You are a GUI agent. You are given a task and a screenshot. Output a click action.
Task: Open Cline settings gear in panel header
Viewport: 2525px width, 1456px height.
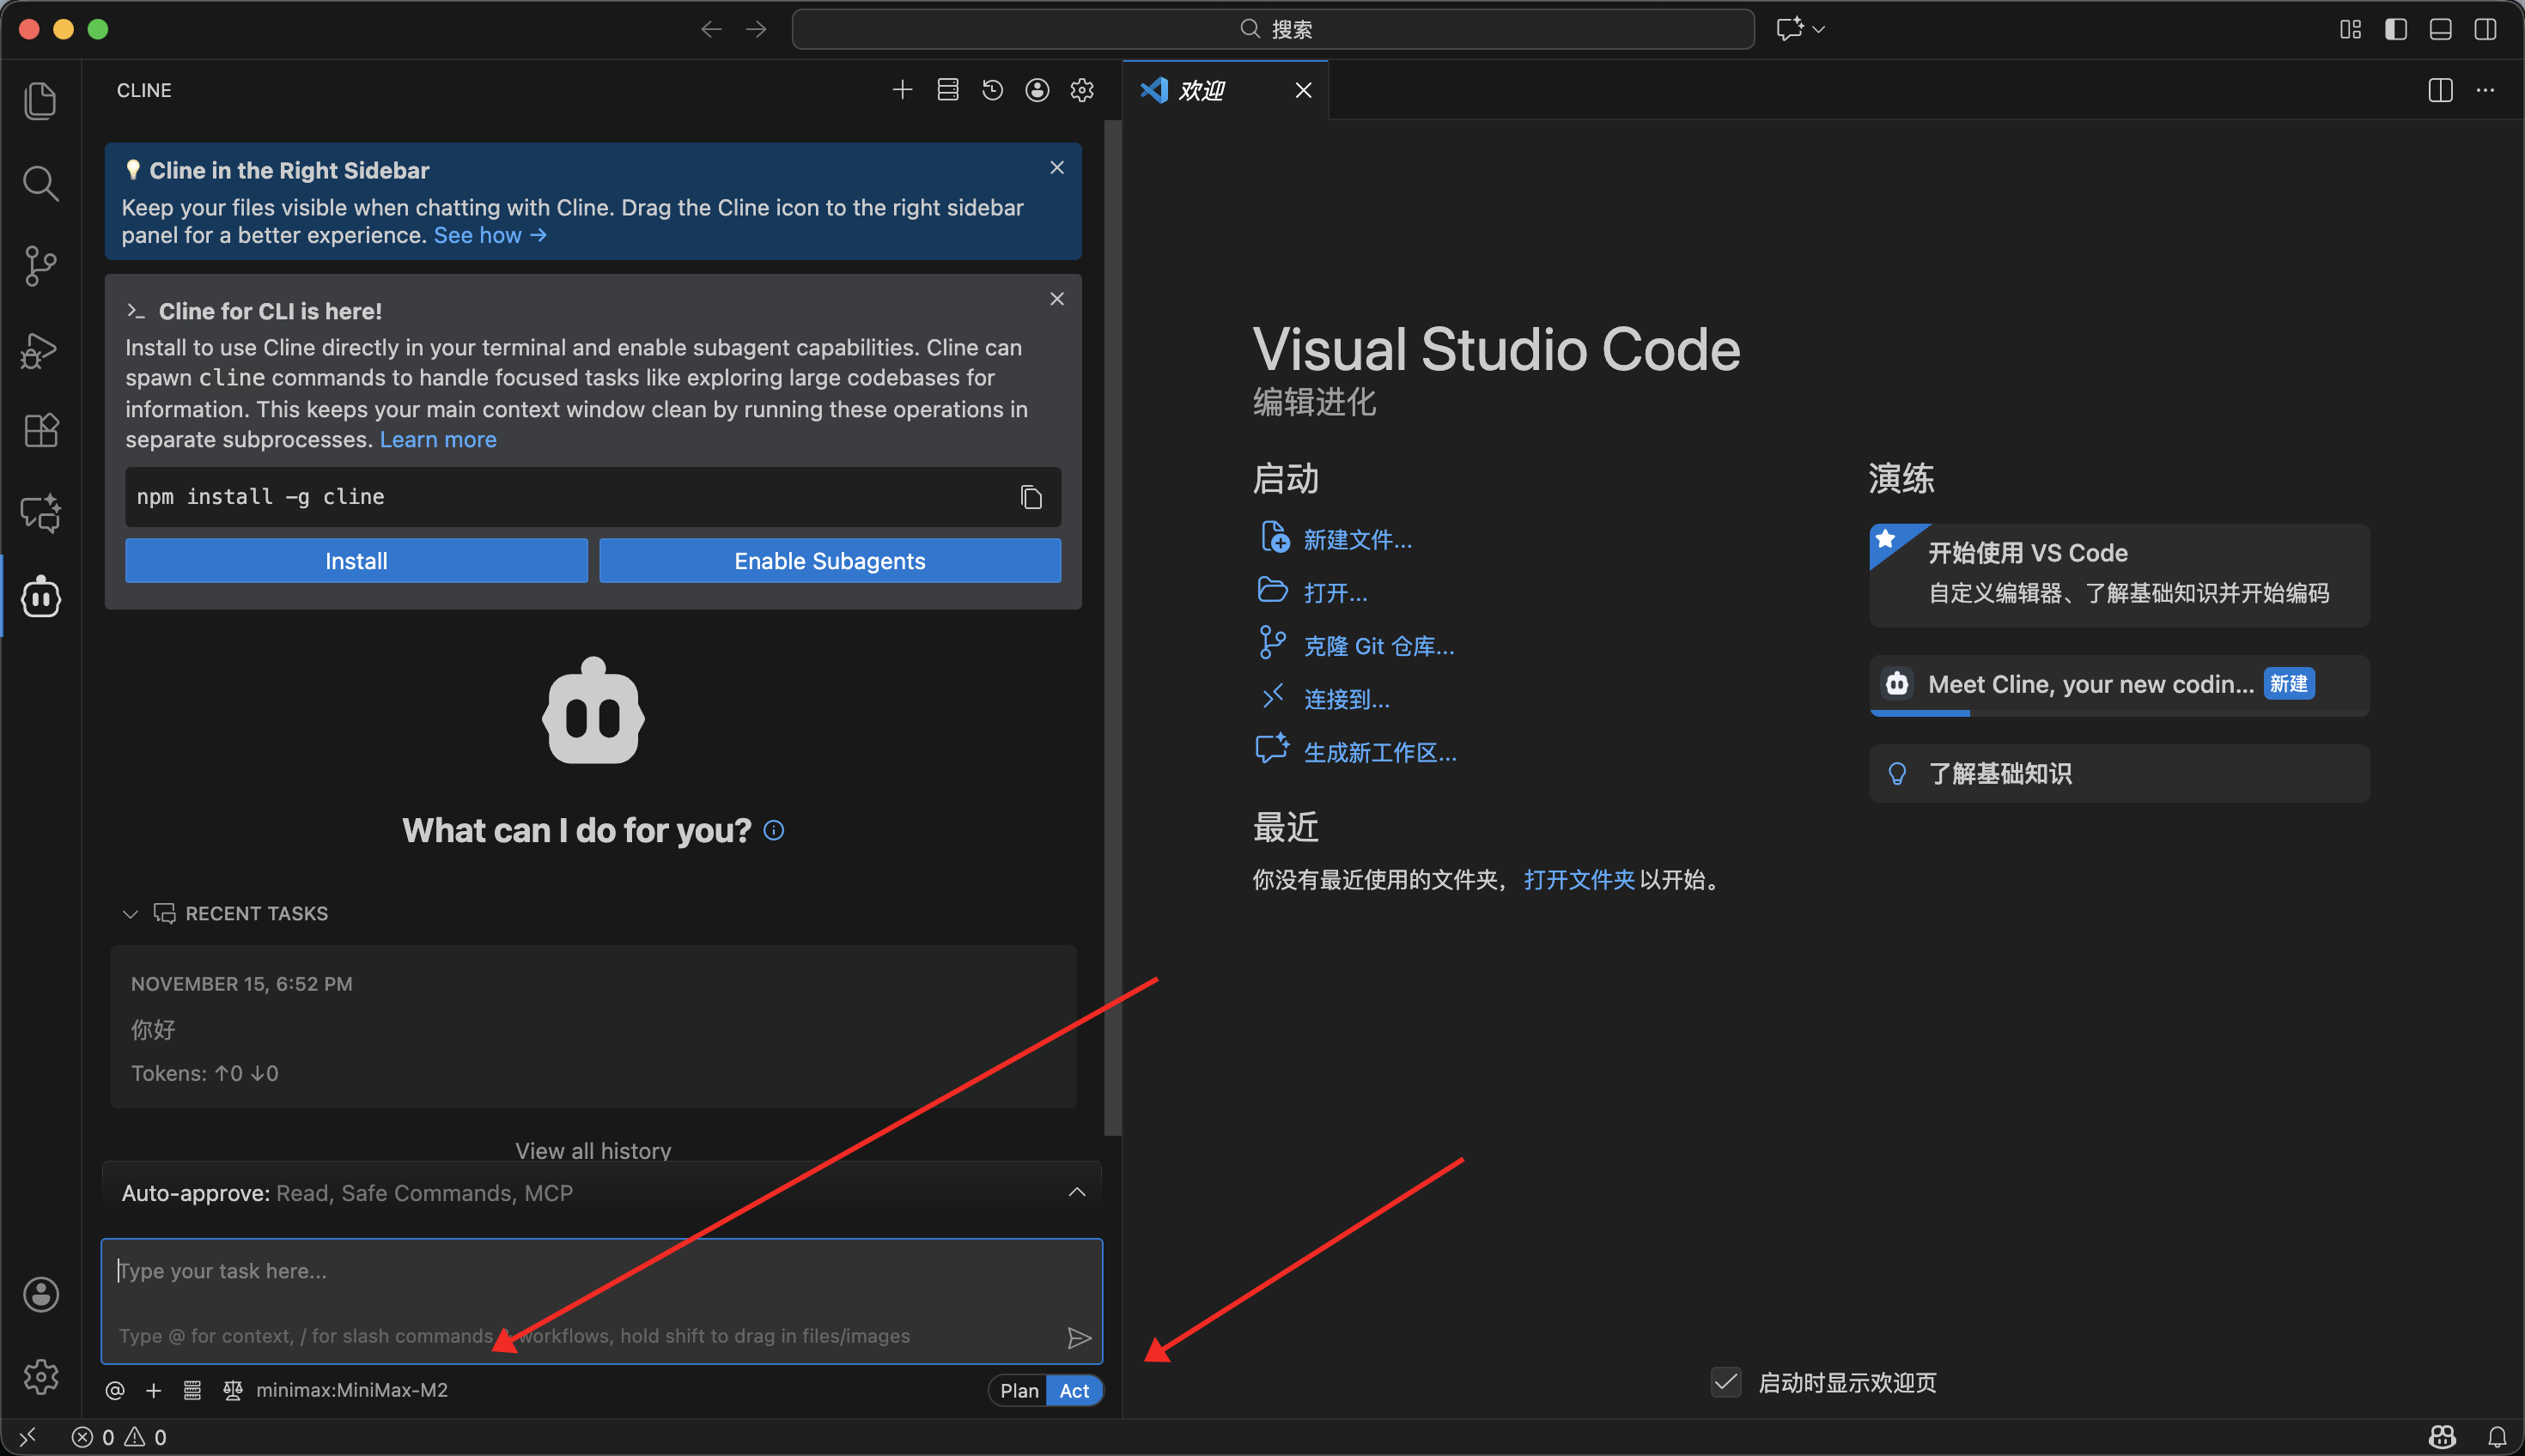coord(1081,90)
